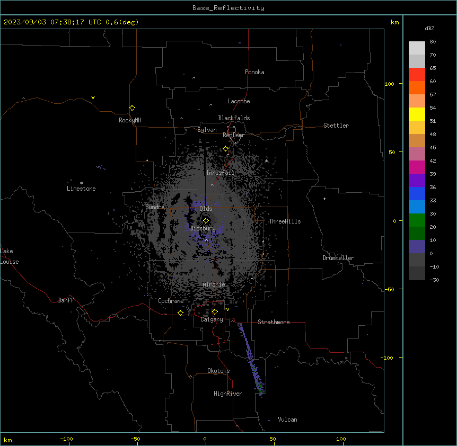Pick the orange 60-57 dBZ legend color
Viewport: 457px width, 446px height.
417,87
